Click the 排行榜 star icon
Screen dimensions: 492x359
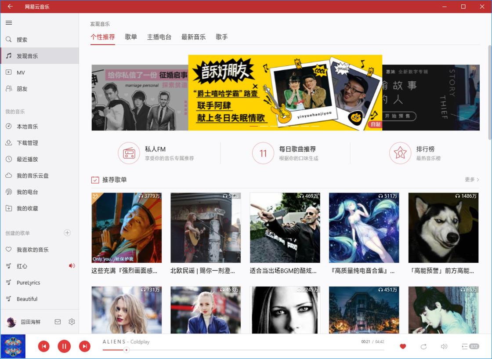(x=400, y=153)
